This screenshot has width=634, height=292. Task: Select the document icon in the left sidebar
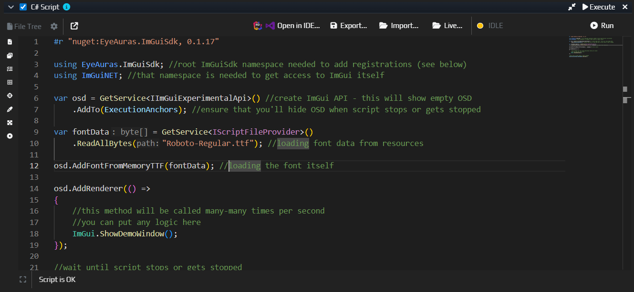pyautogui.click(x=9, y=42)
